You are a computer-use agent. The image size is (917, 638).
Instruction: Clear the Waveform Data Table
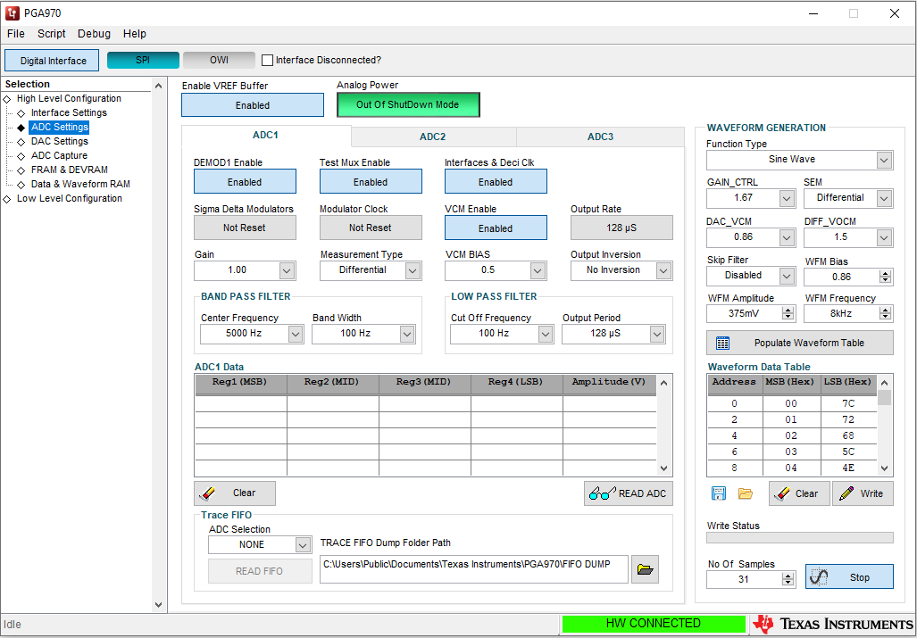(799, 493)
